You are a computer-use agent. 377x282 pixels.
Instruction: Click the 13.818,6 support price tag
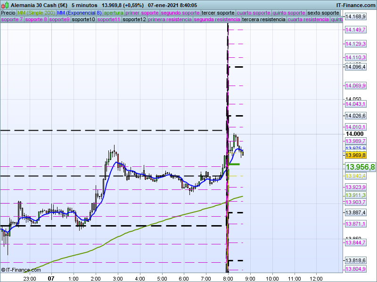click(x=356, y=260)
